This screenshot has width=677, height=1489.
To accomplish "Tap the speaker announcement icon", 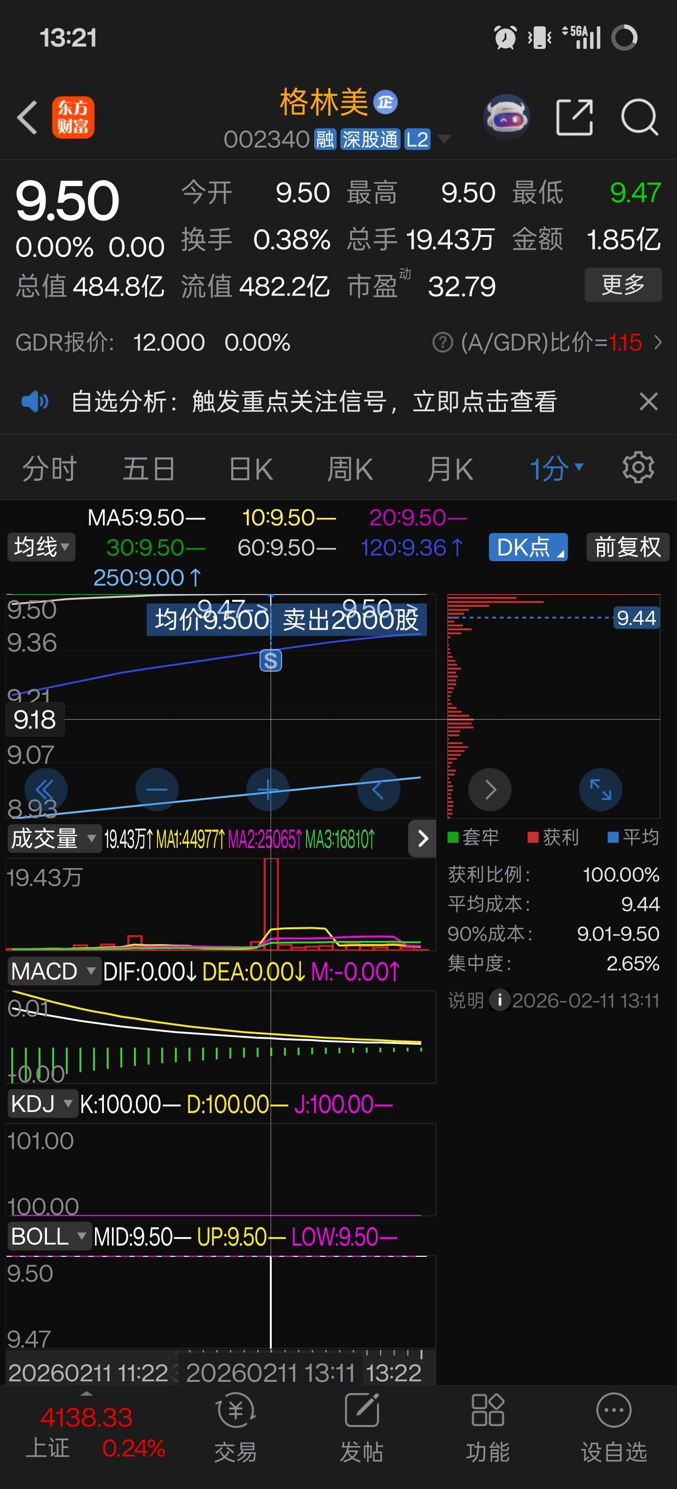I will click(35, 401).
